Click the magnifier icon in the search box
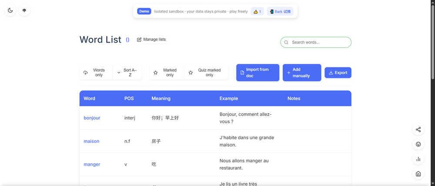435x186 pixels. point(286,43)
